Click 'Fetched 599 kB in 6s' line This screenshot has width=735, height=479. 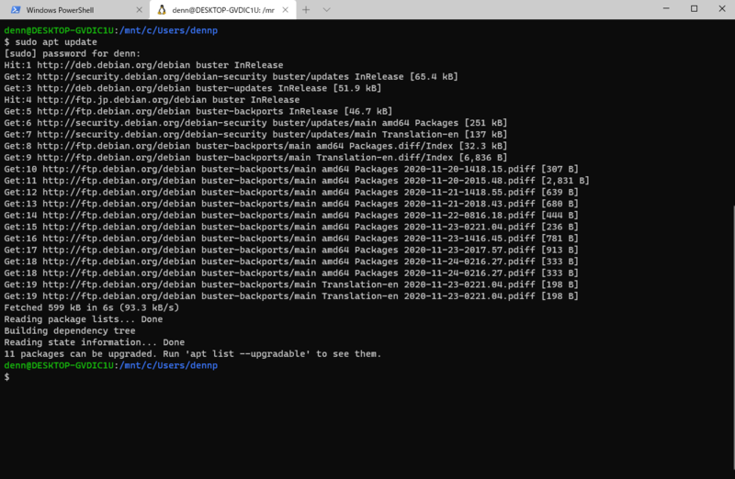[91, 307]
